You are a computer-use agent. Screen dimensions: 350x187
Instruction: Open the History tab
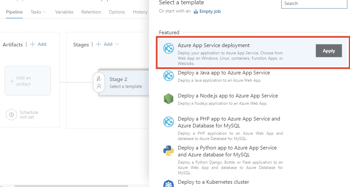(x=140, y=12)
